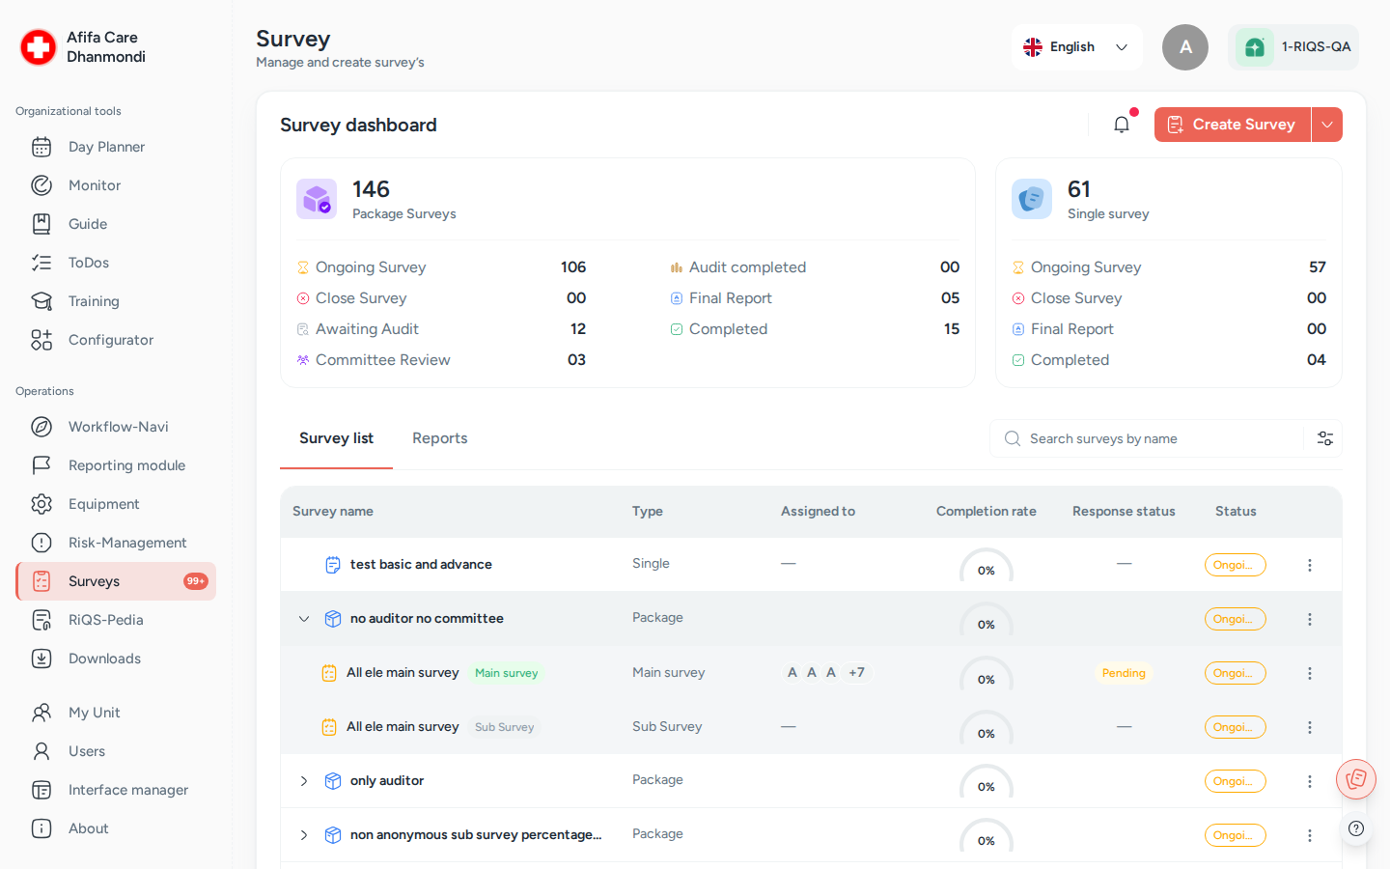1390x869 pixels.
Task: Click the Afifa Care red cross logo
Action: coord(39,46)
